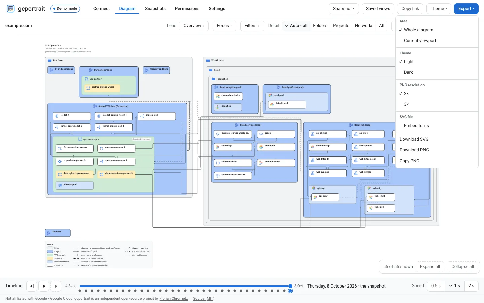
Task: Click the onprem-dc1 gateway icon
Action: [x=142, y=116]
